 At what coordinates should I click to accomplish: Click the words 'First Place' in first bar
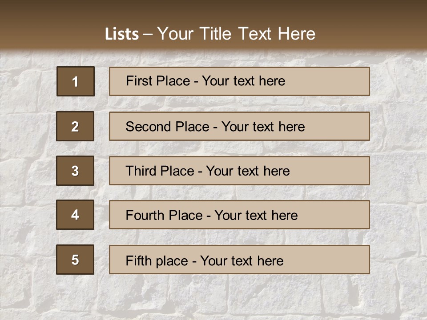[157, 81]
